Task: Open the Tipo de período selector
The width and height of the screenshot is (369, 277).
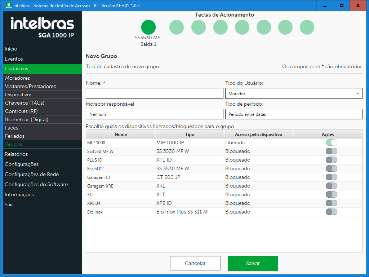Action: [x=293, y=114]
